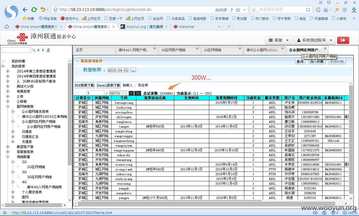Screen dimensions: 359x216
Task: Switch to the Welcome! browser tab
Action: coord(196,27)
